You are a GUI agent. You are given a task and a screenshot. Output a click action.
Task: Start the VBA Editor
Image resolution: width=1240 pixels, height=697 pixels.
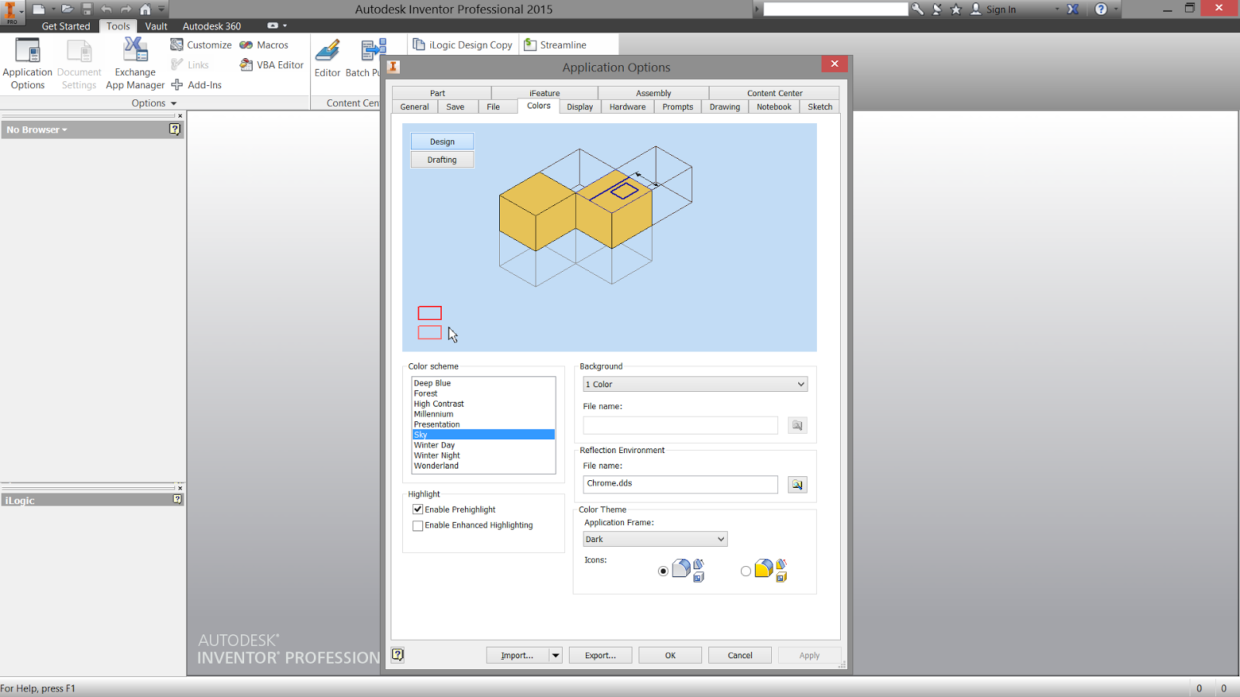tap(270, 64)
